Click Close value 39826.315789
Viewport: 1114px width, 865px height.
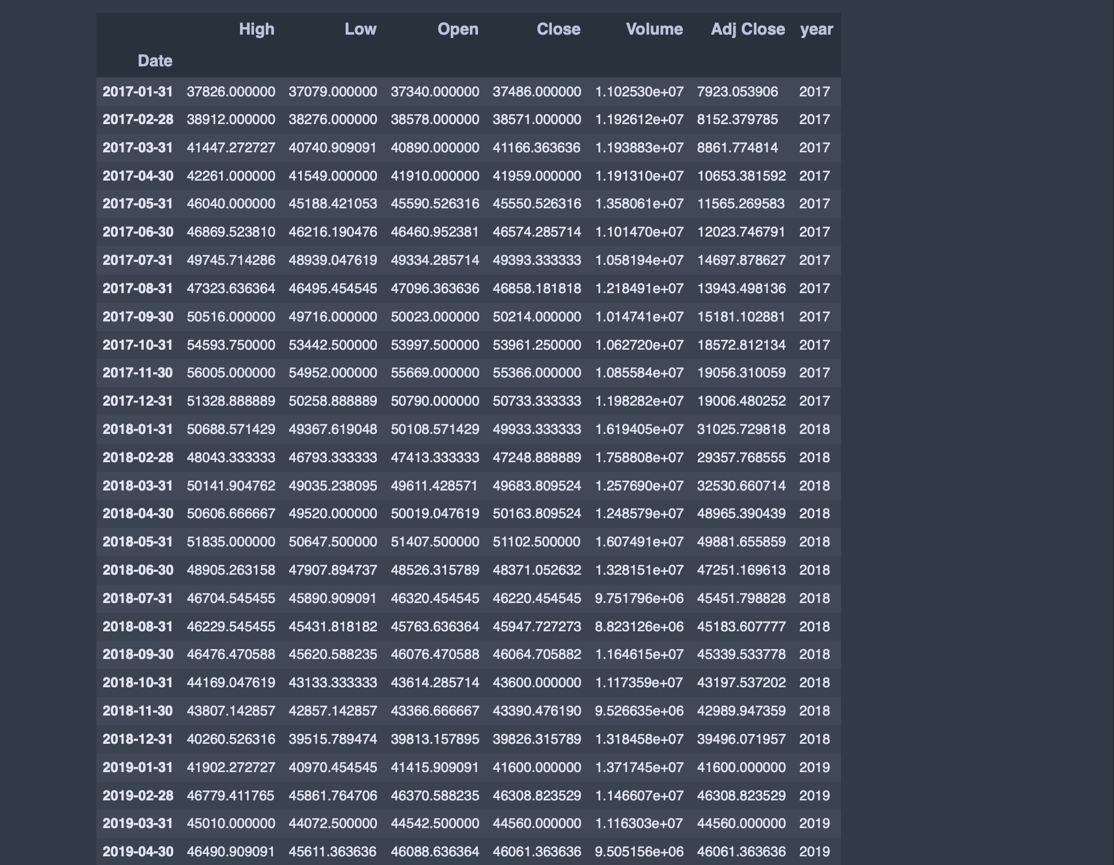pyautogui.click(x=537, y=739)
